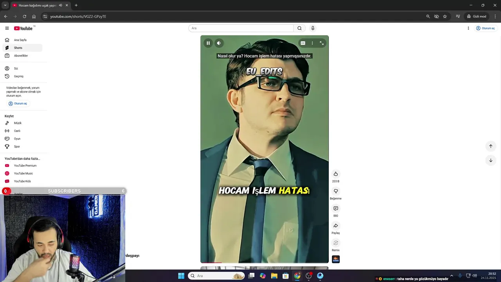Screen dimensions: 501x282
Task: Click the URL address bar
Action: 235,16
